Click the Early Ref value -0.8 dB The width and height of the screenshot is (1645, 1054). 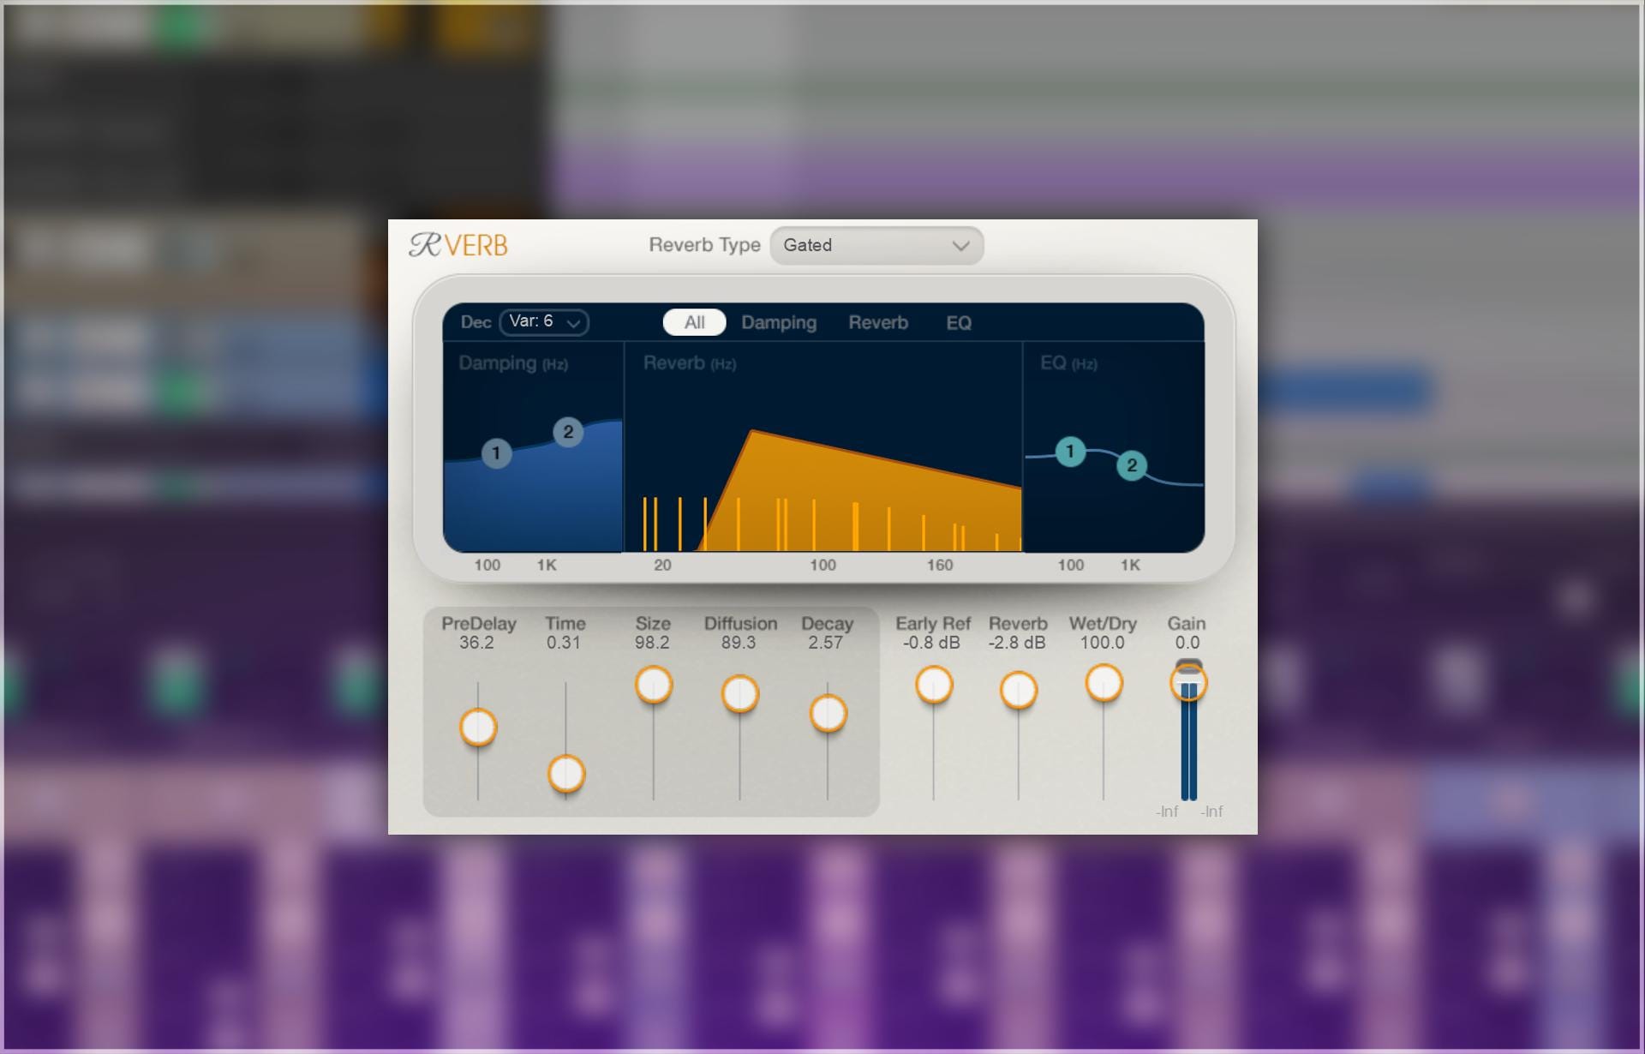pos(931,643)
